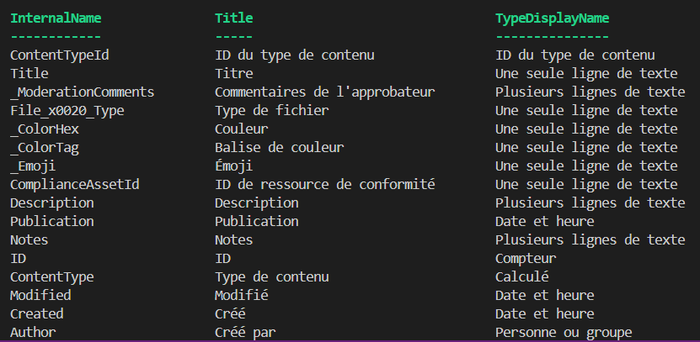Click the 'Type de fichier' title

[272, 111]
